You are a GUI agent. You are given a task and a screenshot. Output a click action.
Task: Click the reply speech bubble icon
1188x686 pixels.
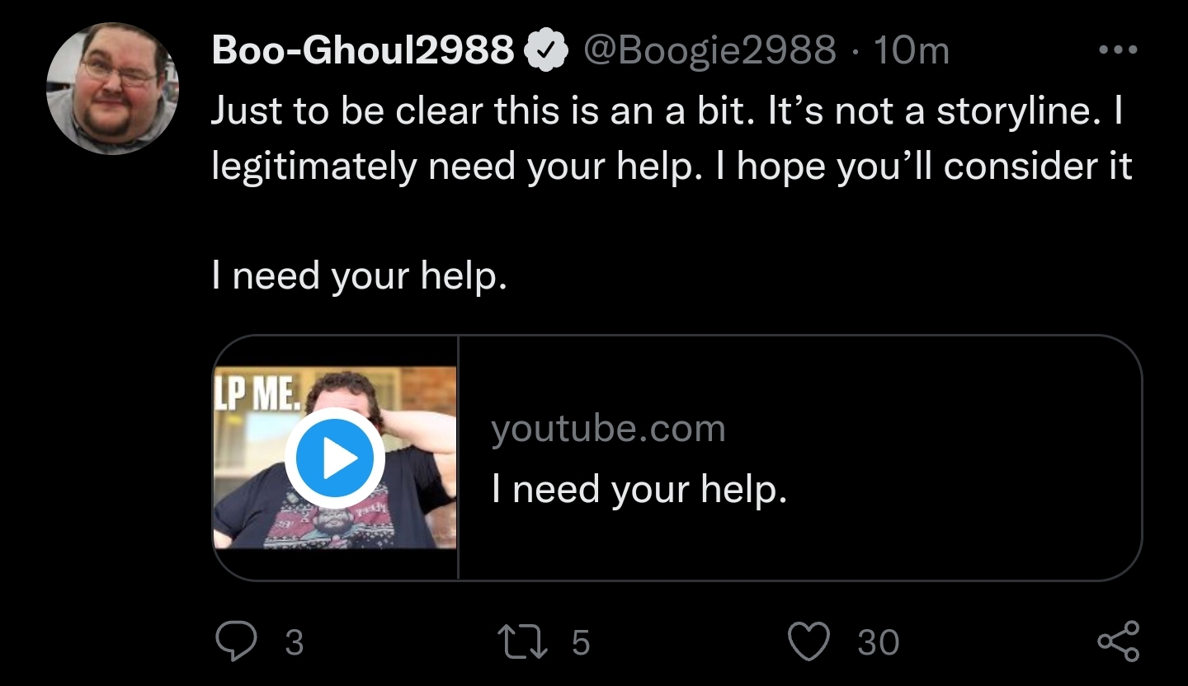click(234, 642)
